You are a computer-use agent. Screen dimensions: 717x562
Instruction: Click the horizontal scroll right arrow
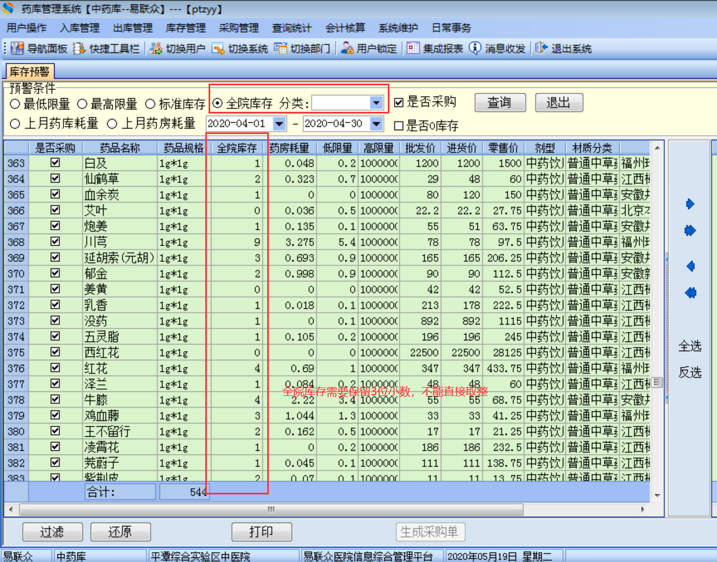(x=643, y=509)
